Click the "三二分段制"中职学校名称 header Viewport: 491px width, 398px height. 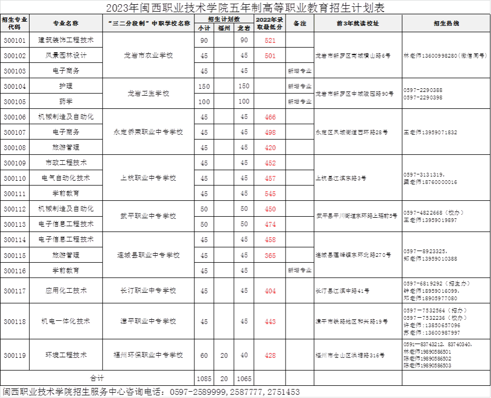(x=148, y=24)
